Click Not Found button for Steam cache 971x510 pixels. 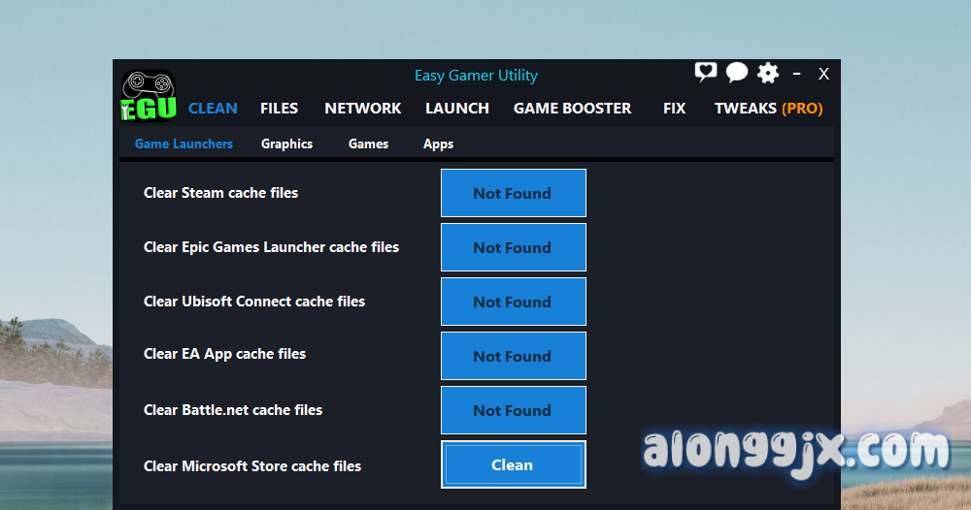tap(513, 193)
